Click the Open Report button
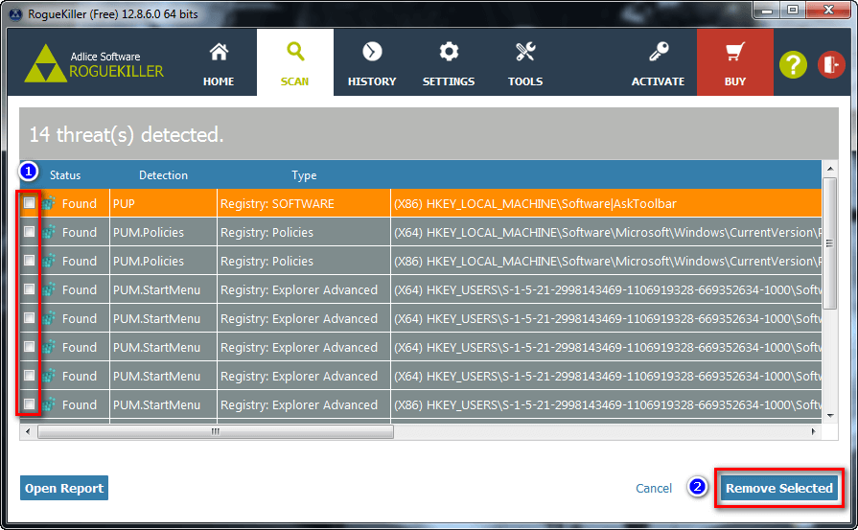This screenshot has width=858, height=530. 64,489
